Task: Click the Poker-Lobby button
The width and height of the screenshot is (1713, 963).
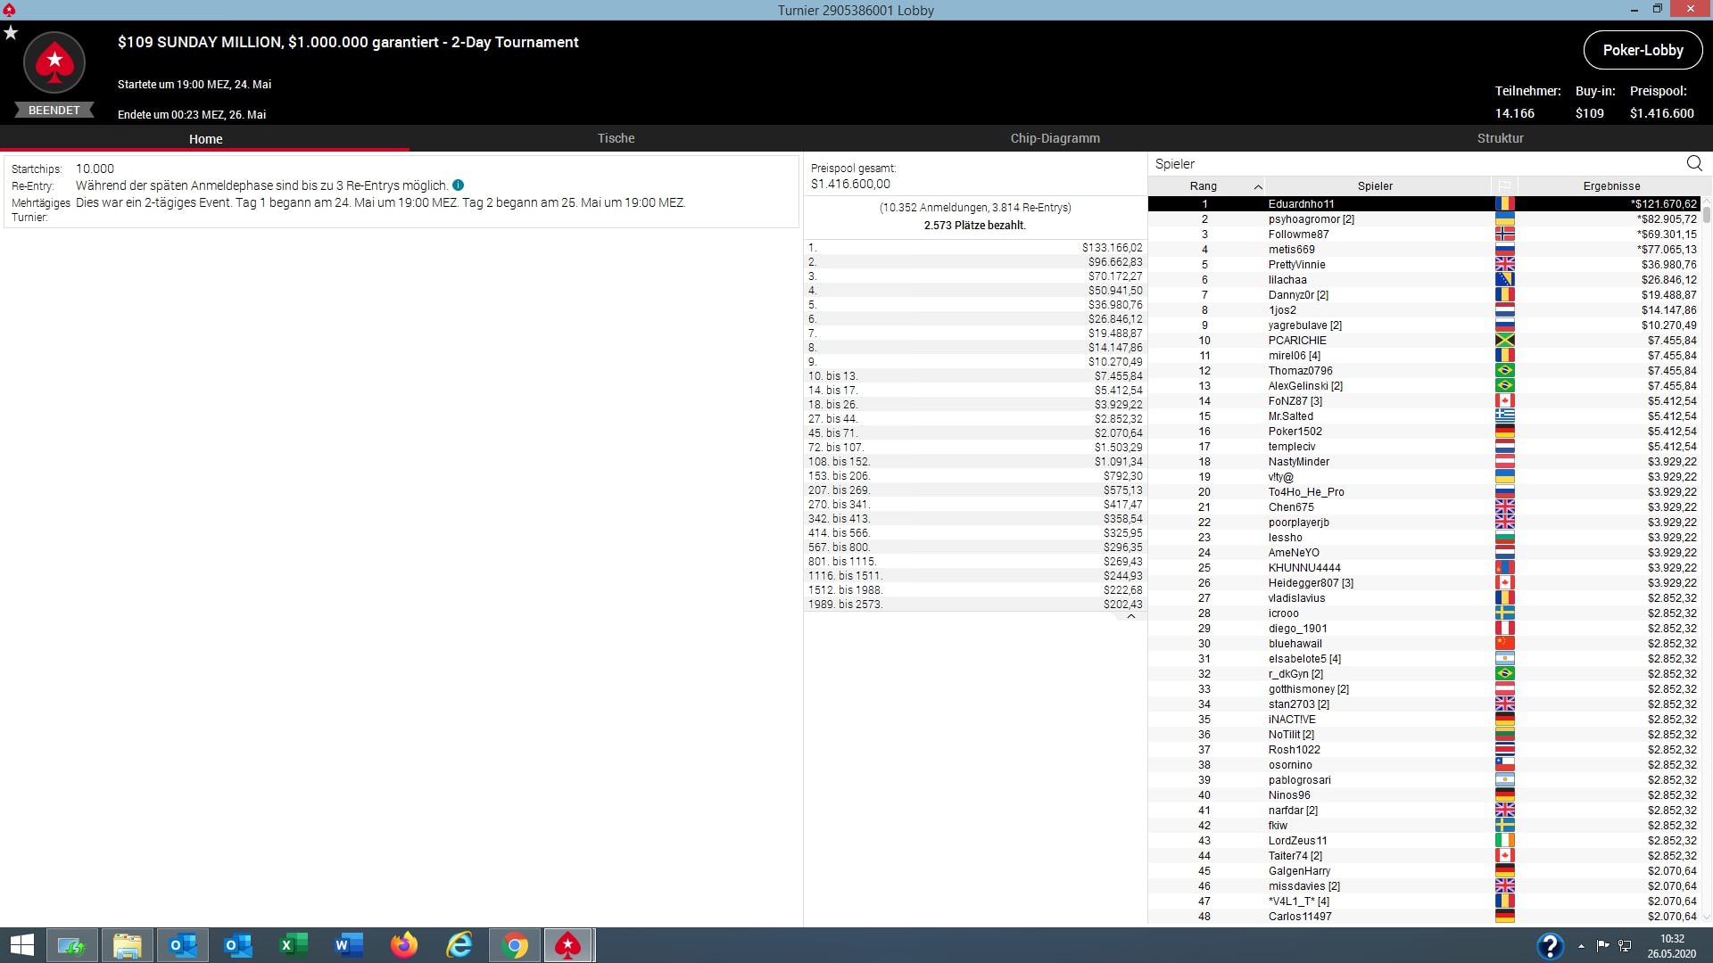Action: point(1642,50)
